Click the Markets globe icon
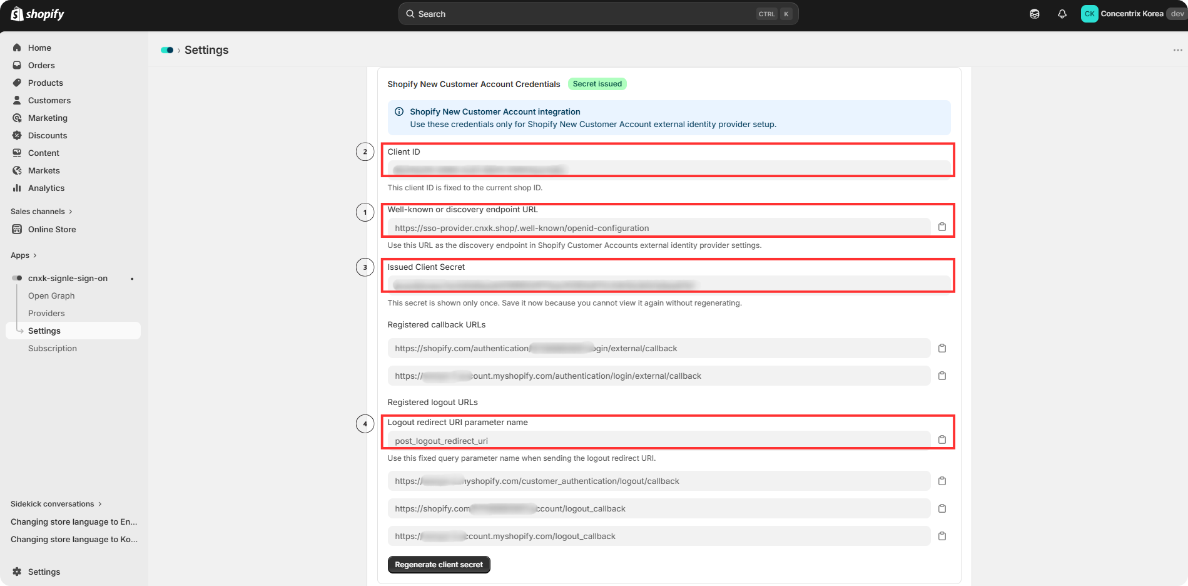Screen dimensions: 1188x586 coord(17,170)
